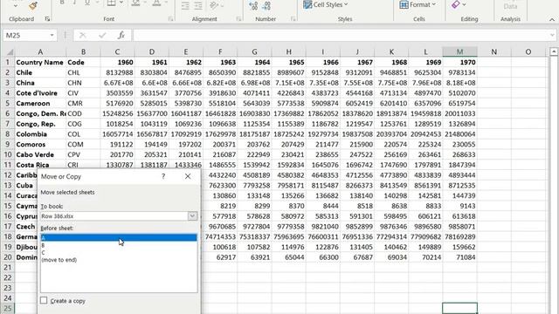Select the Format Painter brush icon
This screenshot has width=559, height=314.
pyautogui.click(x=33, y=5)
